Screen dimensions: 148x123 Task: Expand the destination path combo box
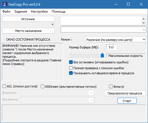(144, 30)
